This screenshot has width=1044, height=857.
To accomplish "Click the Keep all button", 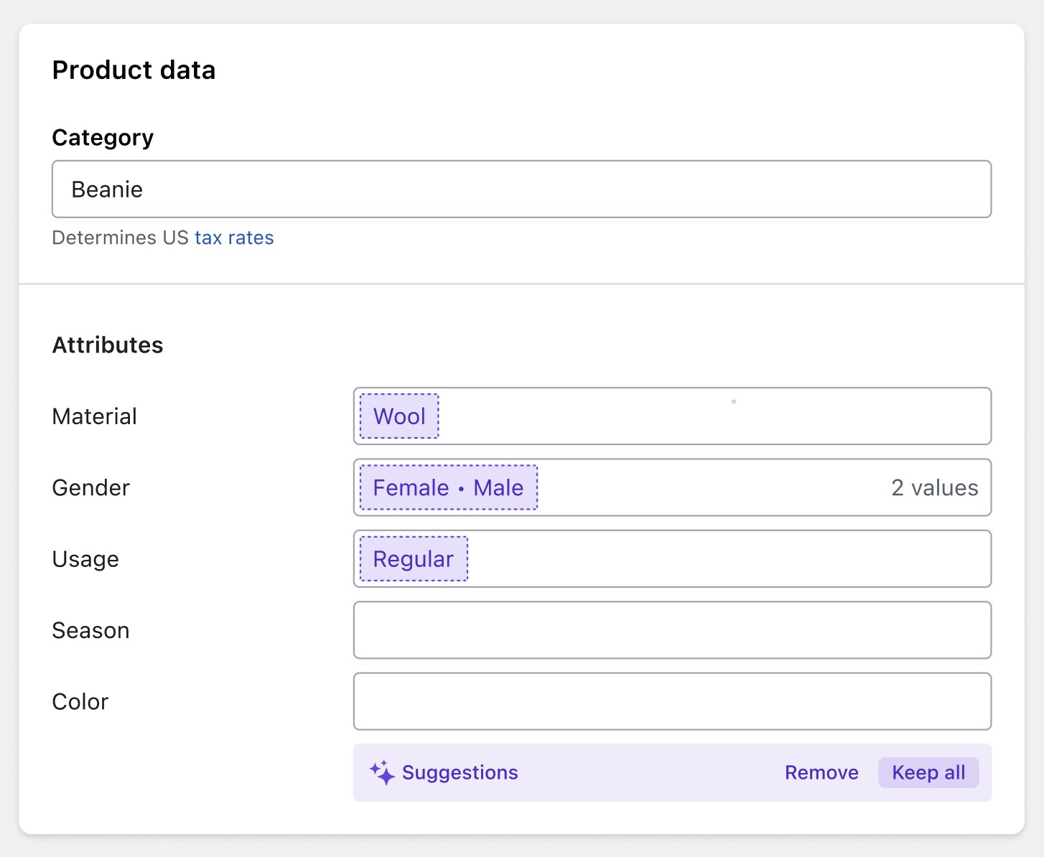I will tap(928, 772).
